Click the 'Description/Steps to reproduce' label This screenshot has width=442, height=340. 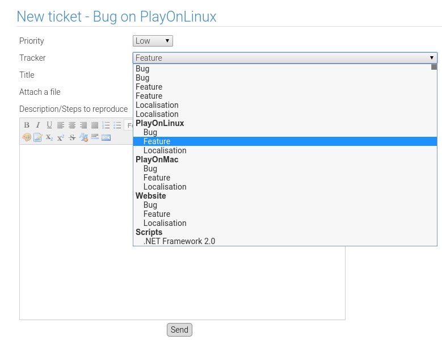tap(73, 109)
